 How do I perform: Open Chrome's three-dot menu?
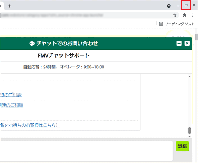(193, 15)
